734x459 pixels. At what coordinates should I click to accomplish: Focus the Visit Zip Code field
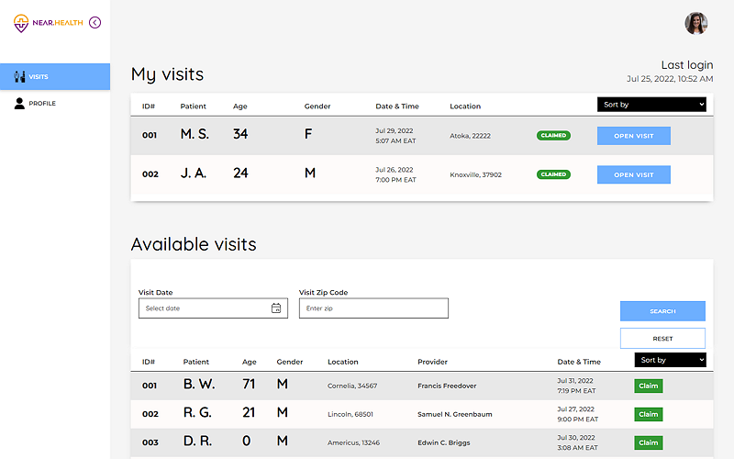(373, 308)
